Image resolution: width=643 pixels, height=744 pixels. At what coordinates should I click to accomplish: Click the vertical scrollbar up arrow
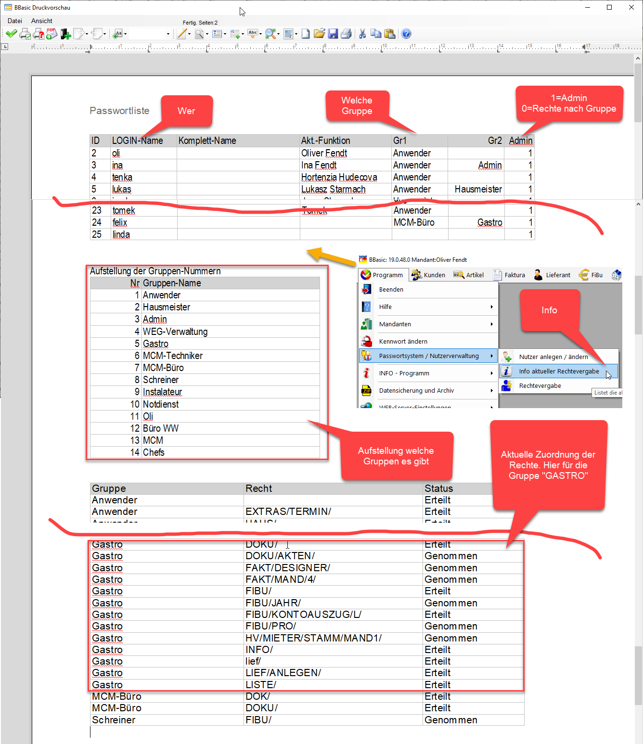(638, 58)
